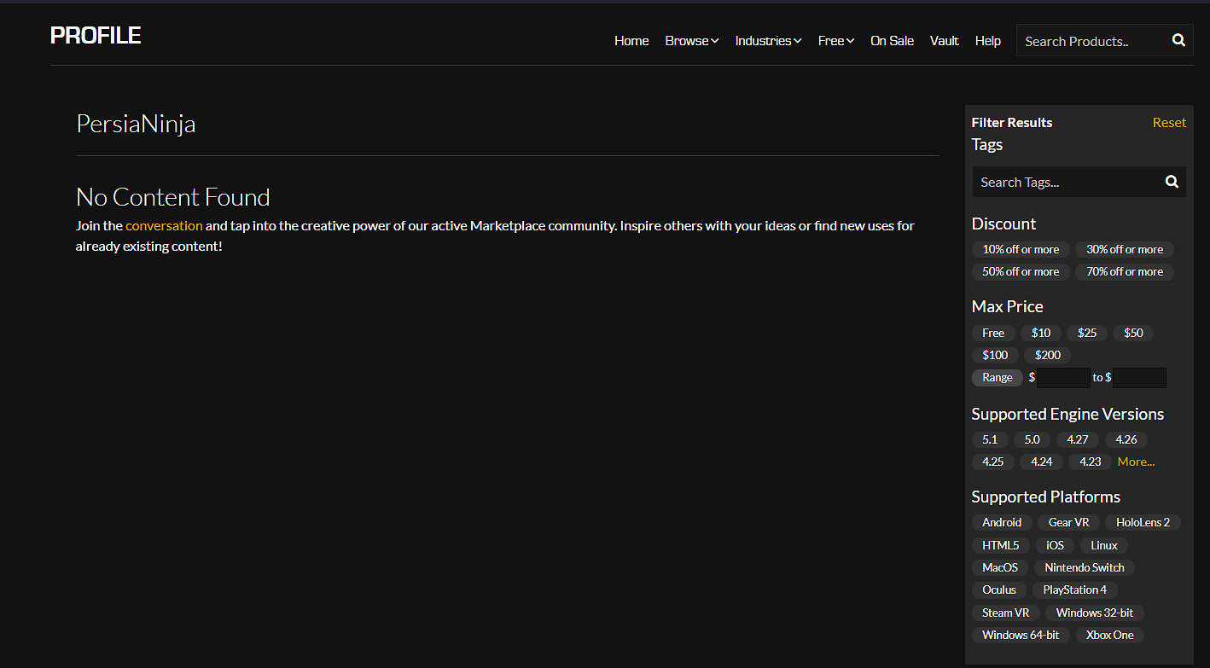Open the Industries dropdown menu

tap(768, 41)
